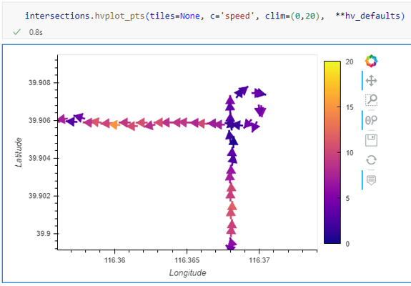
Task: Click the 116.365 x-axis tick label
Action: coord(187,260)
